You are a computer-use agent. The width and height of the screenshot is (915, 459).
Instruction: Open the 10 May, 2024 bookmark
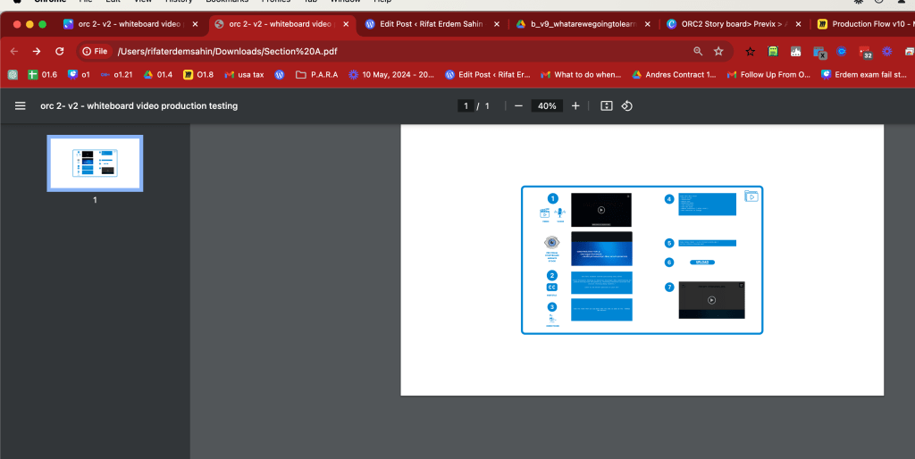[x=391, y=75]
